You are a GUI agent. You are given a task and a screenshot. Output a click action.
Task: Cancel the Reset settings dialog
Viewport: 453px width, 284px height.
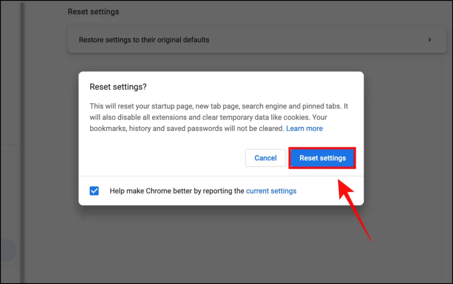tap(265, 158)
